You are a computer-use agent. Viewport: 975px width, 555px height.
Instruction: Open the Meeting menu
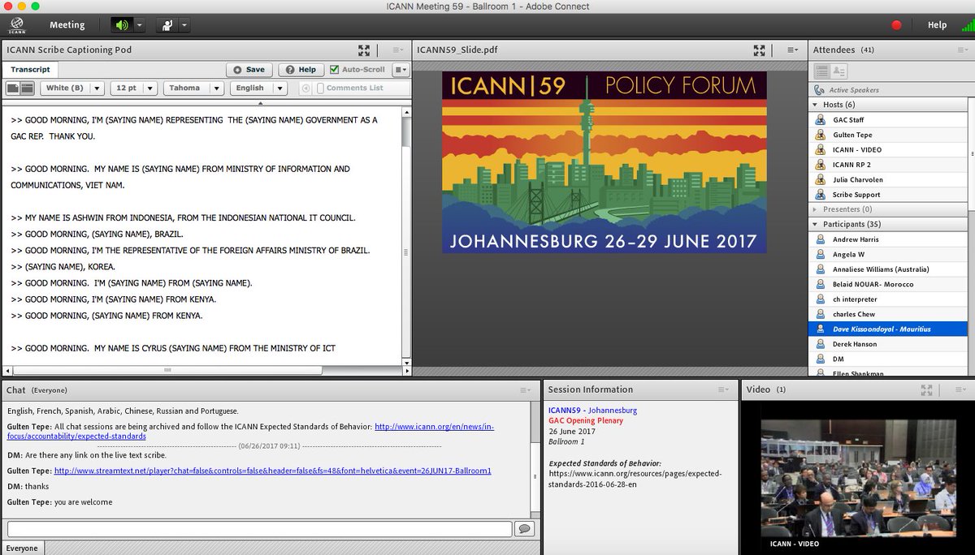[x=67, y=25]
